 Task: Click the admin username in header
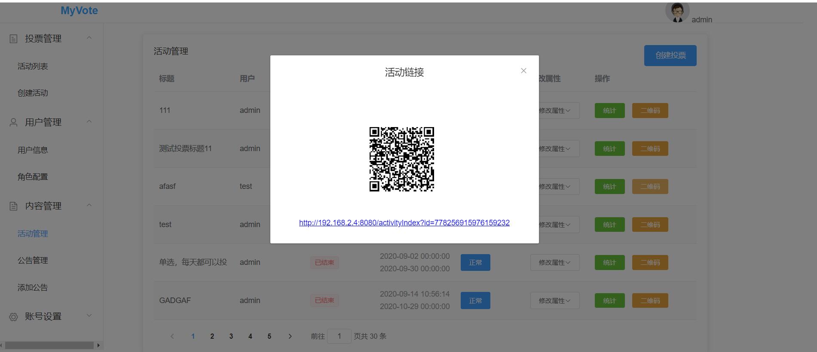pos(702,20)
